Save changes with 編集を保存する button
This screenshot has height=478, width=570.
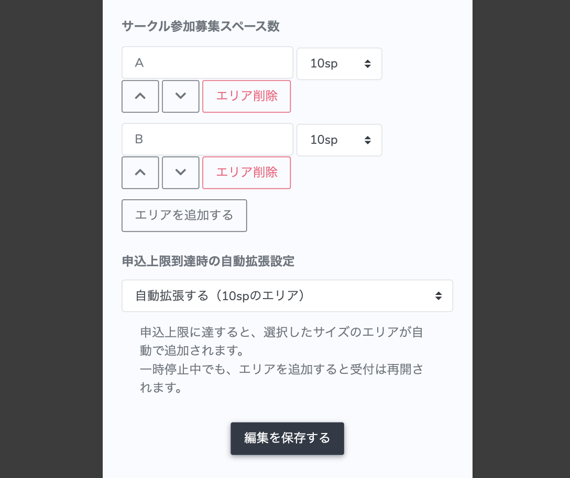287,438
